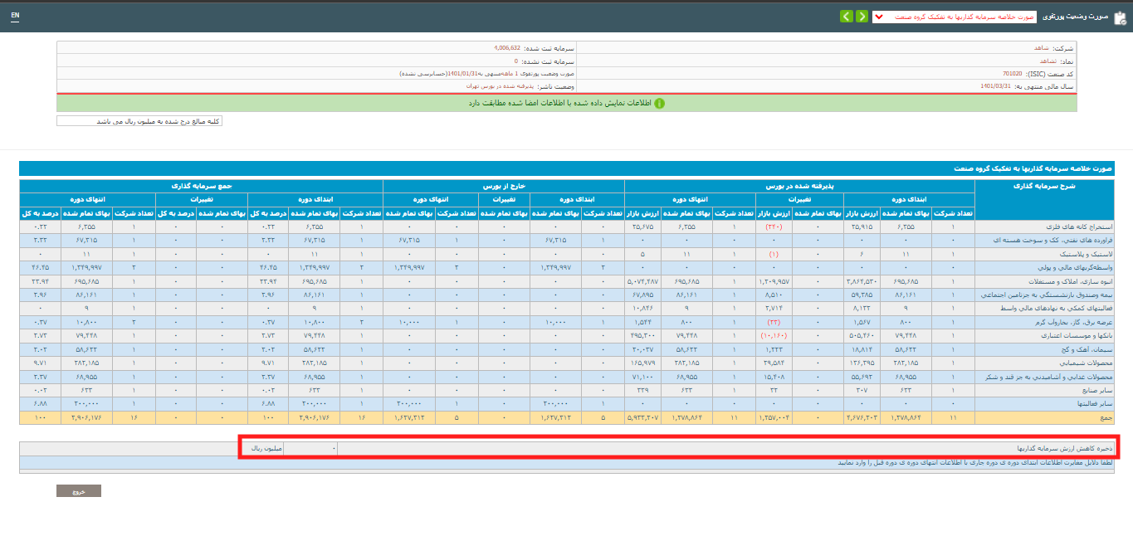
Task: Click the جمع سرمایه گذاری column header
Action: click(x=201, y=186)
